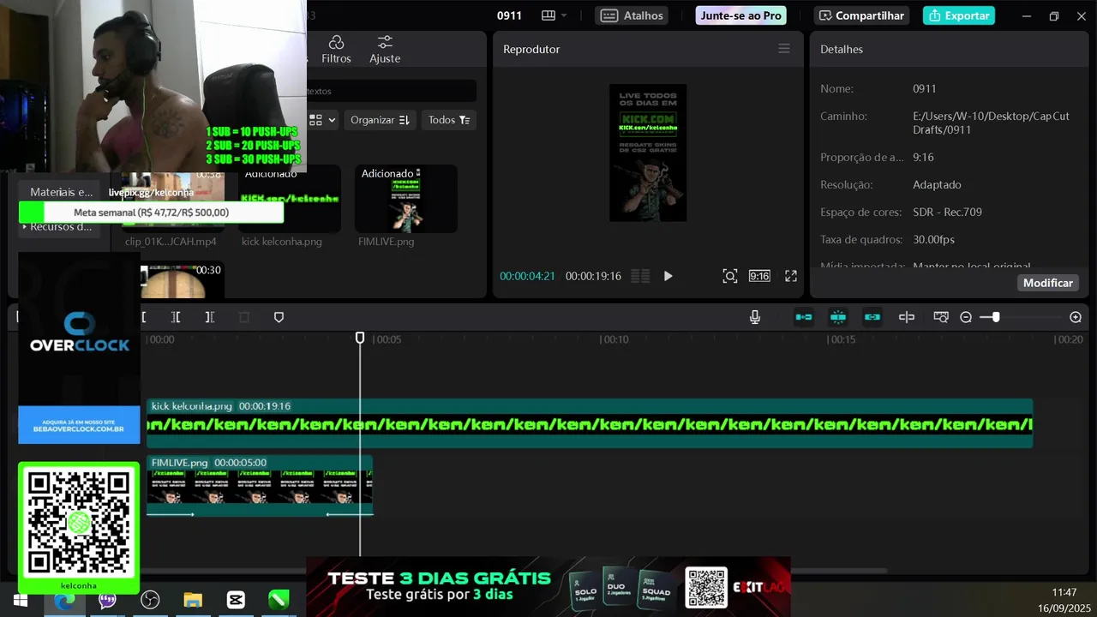
Task: Click the Modificar button in Detalhes
Action: tap(1047, 283)
